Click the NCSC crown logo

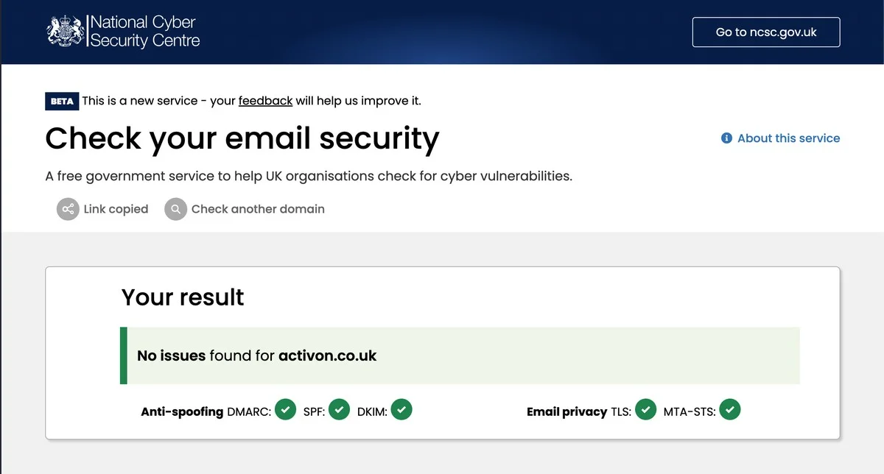66,31
